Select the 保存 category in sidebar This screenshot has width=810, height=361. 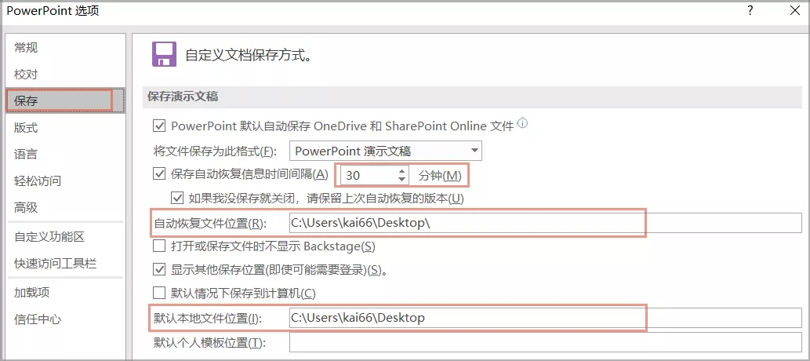[64, 101]
